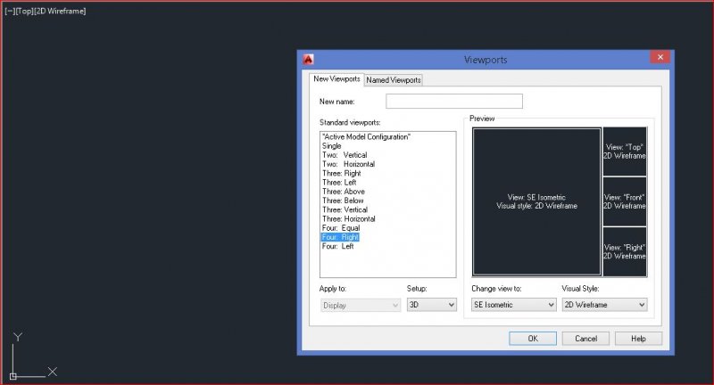This screenshot has width=714, height=385.
Task: Open the Setup 3D dropdown
Action: click(x=432, y=305)
